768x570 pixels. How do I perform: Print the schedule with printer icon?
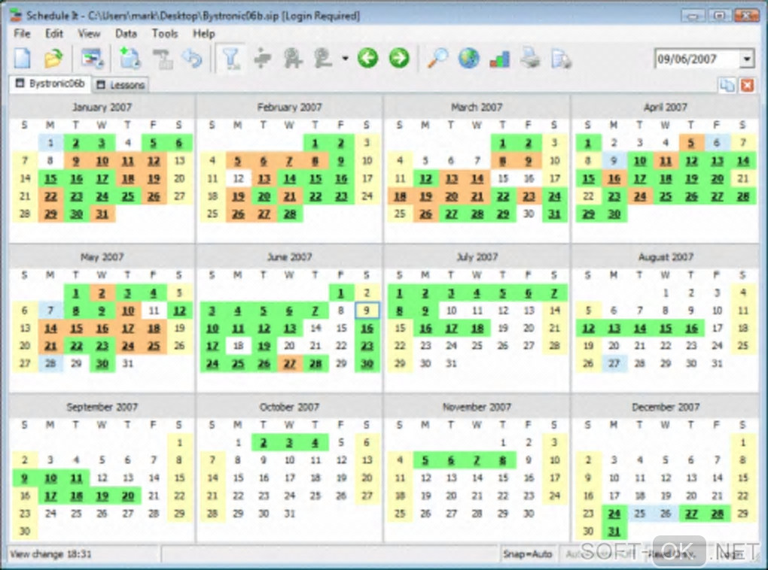(531, 59)
